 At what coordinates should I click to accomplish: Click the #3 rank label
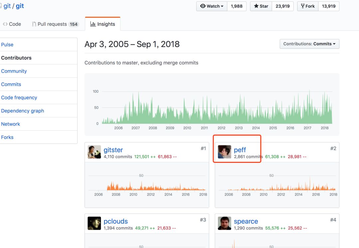(203, 220)
